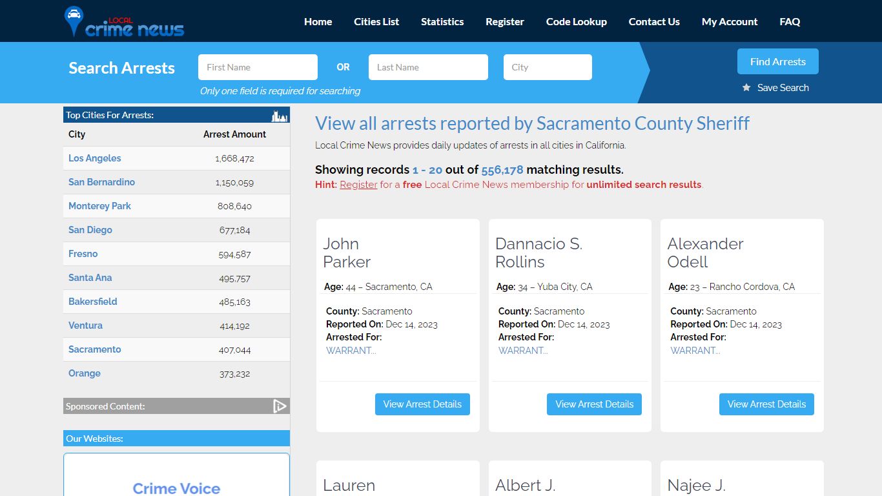View Arrest Details for John Parker
Image resolution: width=882 pixels, height=496 pixels.
pos(422,404)
